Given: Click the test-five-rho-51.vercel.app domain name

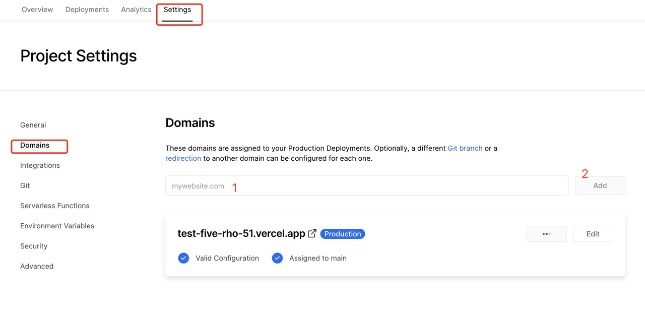Looking at the screenshot, I should pyautogui.click(x=241, y=234).
